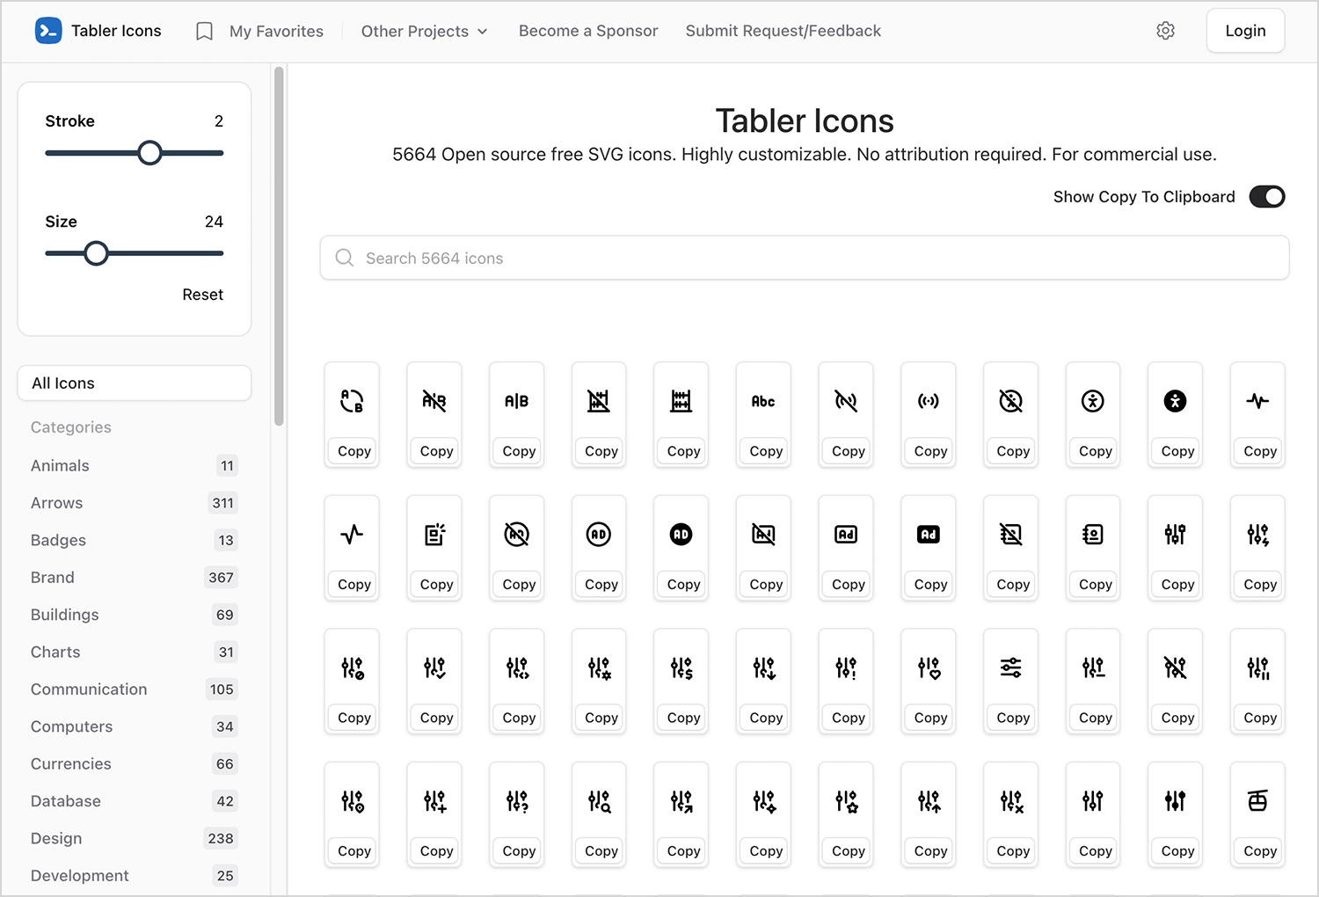Pick the adjustments with checkmark icon
The width and height of the screenshot is (1319, 897).
(434, 667)
